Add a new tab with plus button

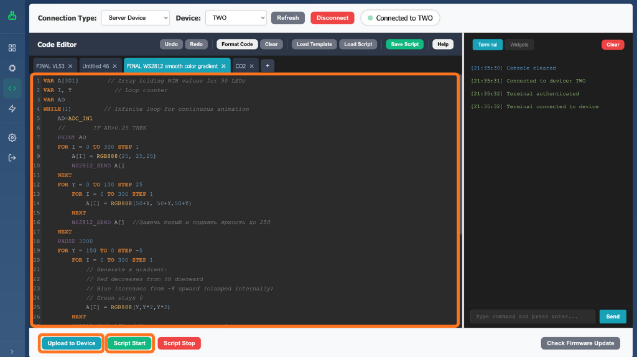click(267, 66)
